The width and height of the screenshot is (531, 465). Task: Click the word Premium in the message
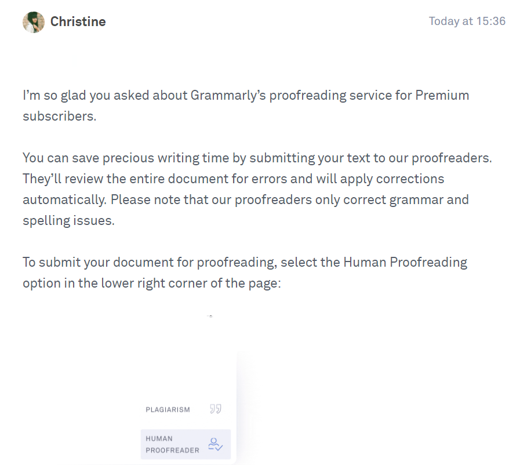click(442, 95)
